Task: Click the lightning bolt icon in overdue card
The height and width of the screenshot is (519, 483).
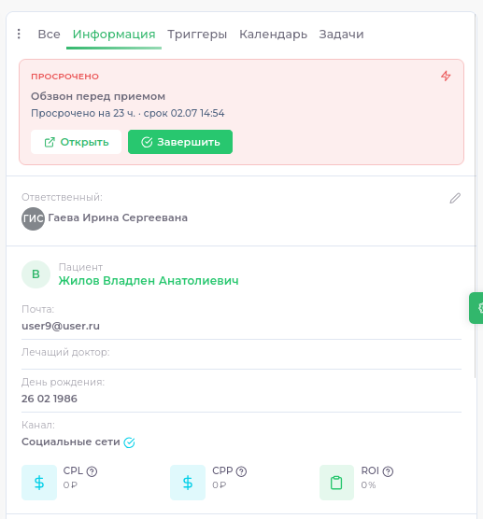Action: 446,77
